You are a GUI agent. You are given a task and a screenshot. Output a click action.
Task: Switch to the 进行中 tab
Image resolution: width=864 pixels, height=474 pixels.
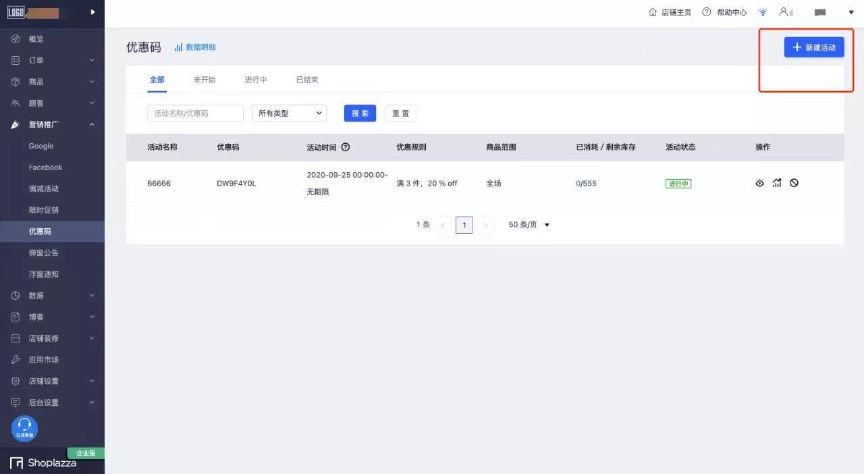(256, 80)
